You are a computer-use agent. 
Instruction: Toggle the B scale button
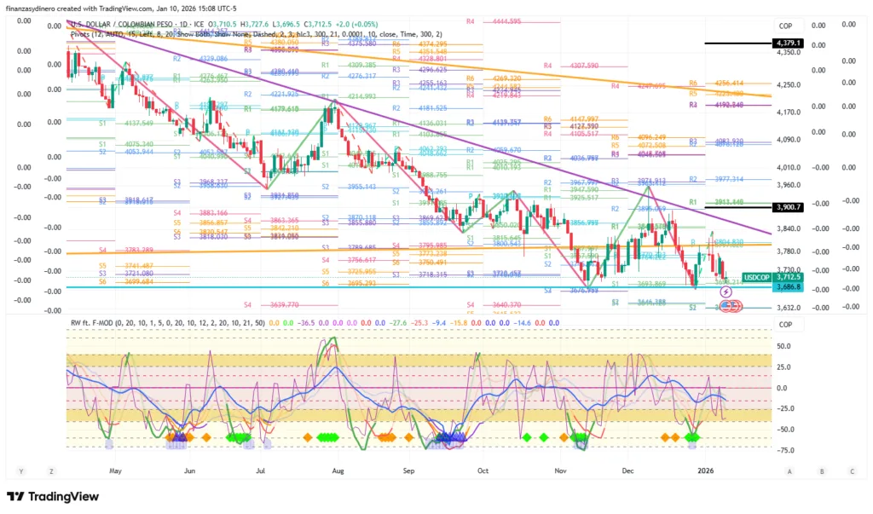click(x=821, y=471)
